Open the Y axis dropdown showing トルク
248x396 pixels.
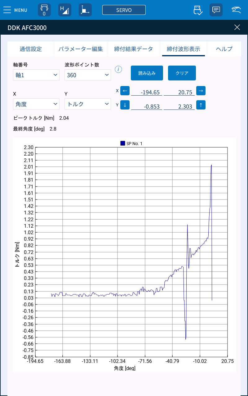(x=87, y=104)
